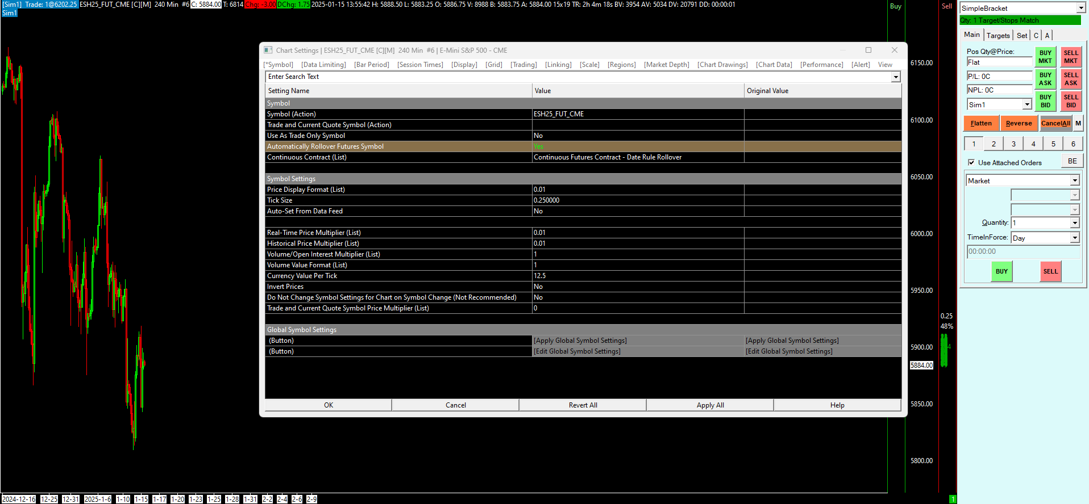Click the BUY BID button
1089x504 pixels.
point(1045,101)
